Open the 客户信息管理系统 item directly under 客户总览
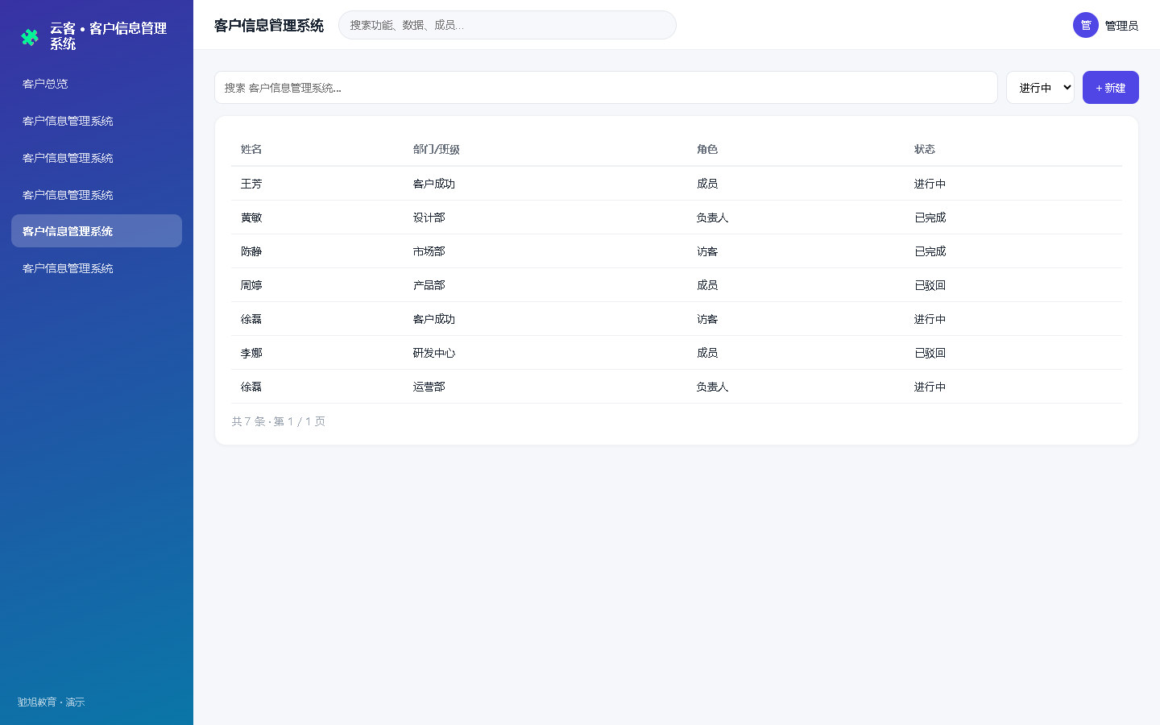The image size is (1160, 725). coord(97,121)
